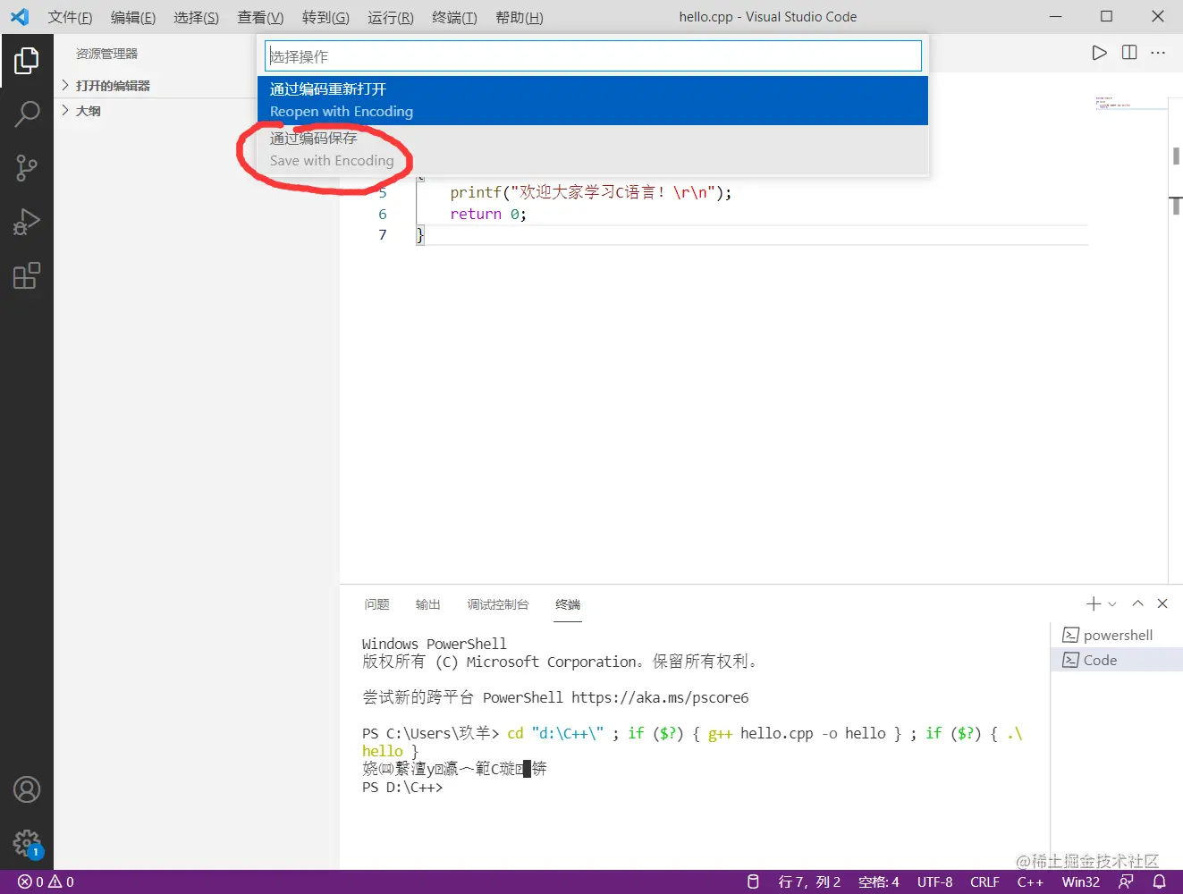Click the 空格: 4 indentation setting
Screen dimensions: 1183x894
coord(879,881)
